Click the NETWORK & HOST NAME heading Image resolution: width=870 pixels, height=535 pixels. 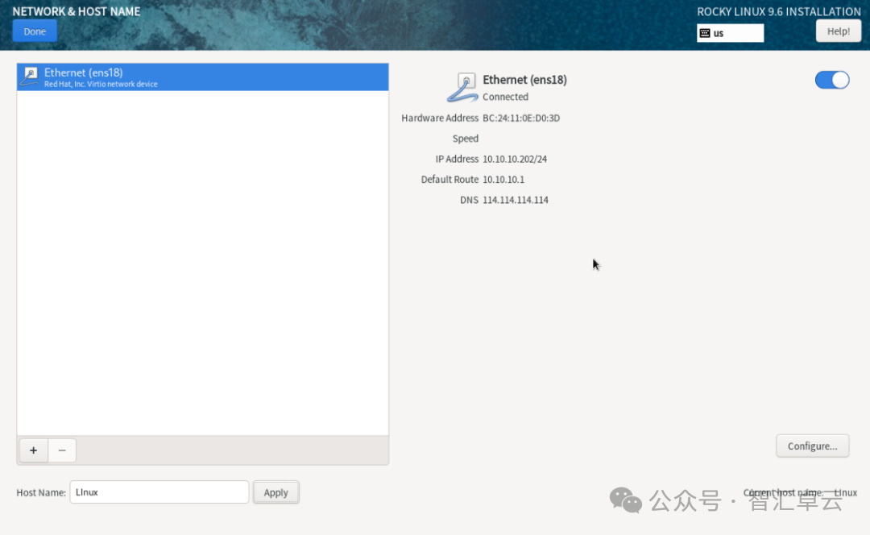77,11
